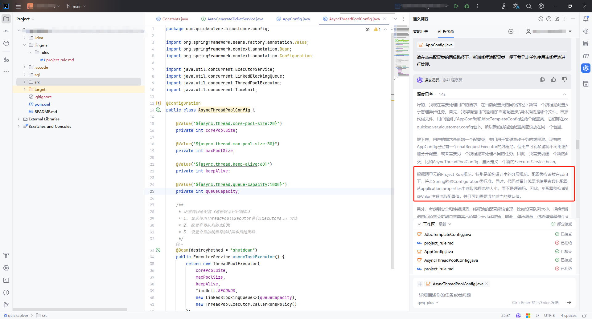Open the Maven tool window
592x319 pixels.
[586, 56]
